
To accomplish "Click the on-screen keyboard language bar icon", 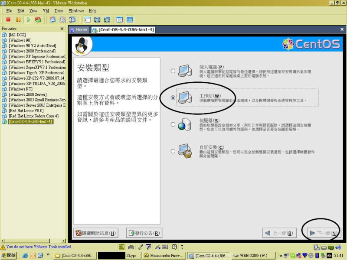I will tap(131, 247).
